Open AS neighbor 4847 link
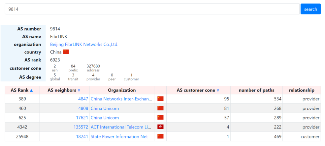The width and height of the screenshot is (325, 146). [x=83, y=99]
